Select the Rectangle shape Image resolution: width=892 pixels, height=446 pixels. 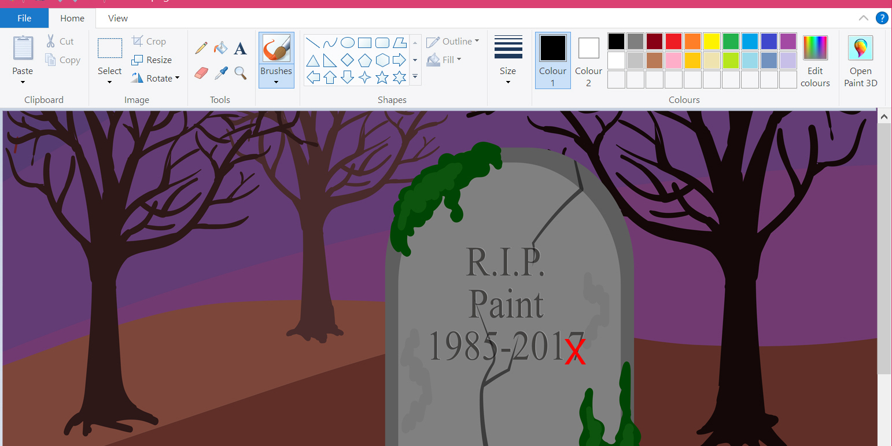click(x=364, y=42)
